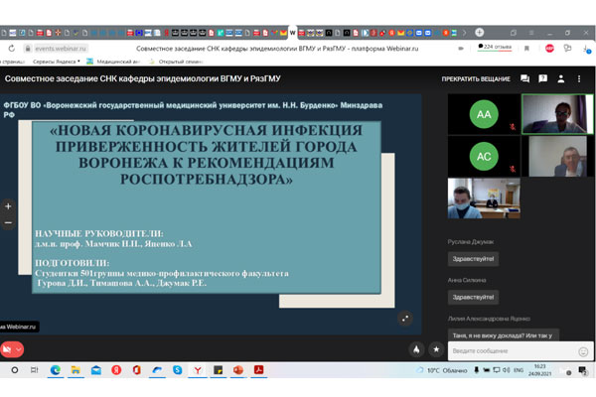Send a star reaction

pyautogui.click(x=436, y=349)
